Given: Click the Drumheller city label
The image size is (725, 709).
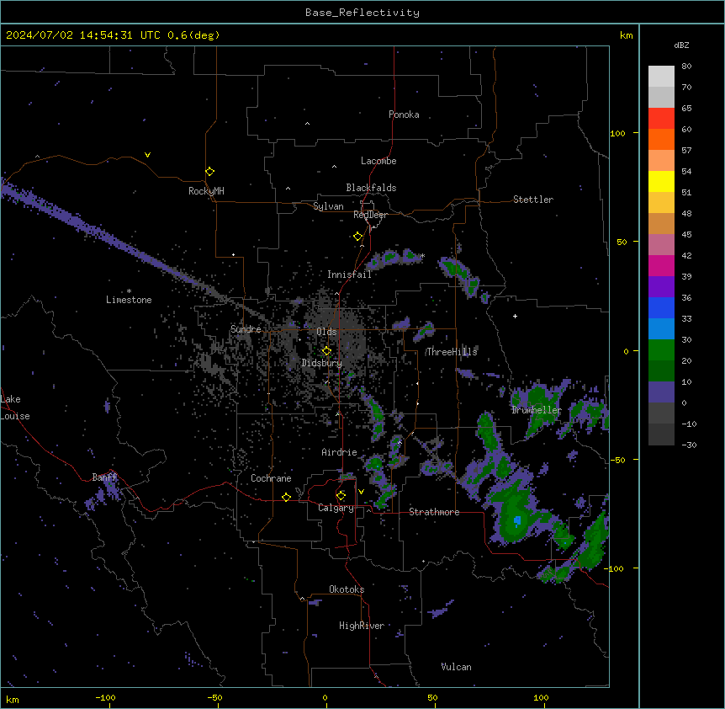Looking at the screenshot, I should point(537,410).
